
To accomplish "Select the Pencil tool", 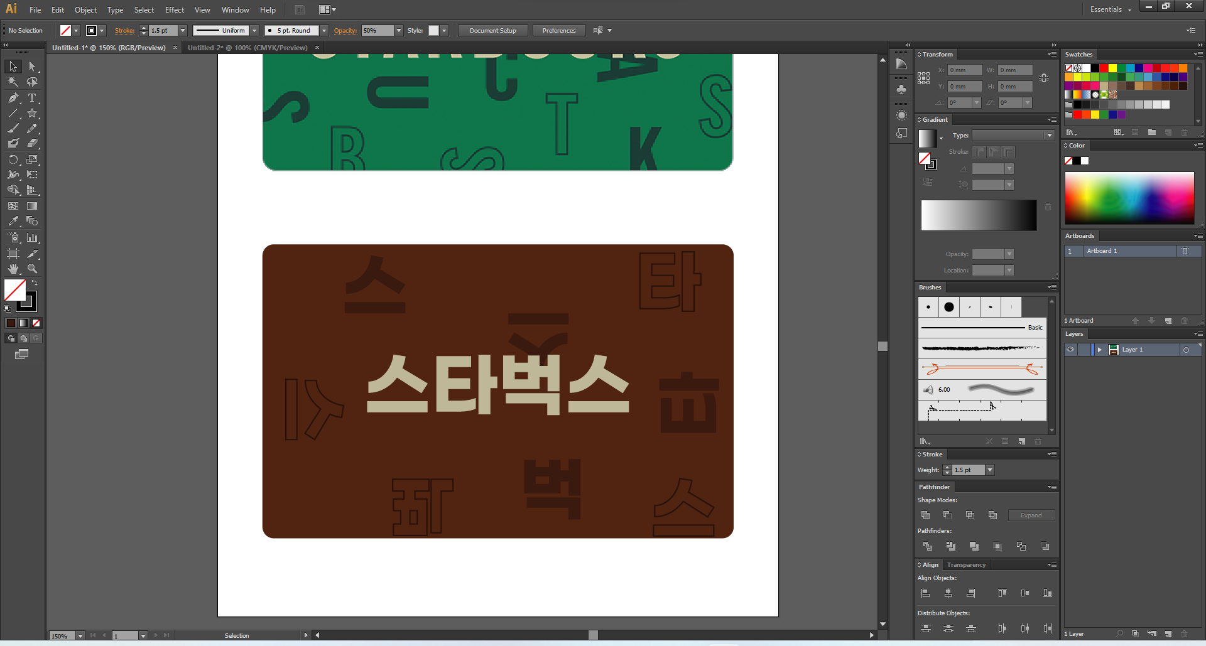I will (x=32, y=129).
